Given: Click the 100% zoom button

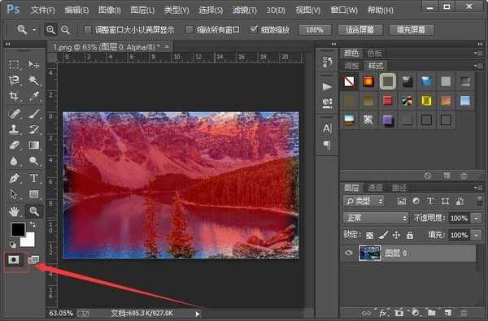Looking at the screenshot, I should coord(315,30).
